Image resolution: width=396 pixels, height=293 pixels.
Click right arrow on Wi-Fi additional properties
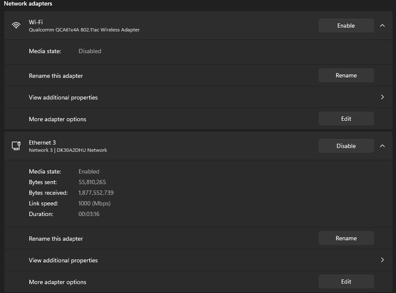coord(382,97)
